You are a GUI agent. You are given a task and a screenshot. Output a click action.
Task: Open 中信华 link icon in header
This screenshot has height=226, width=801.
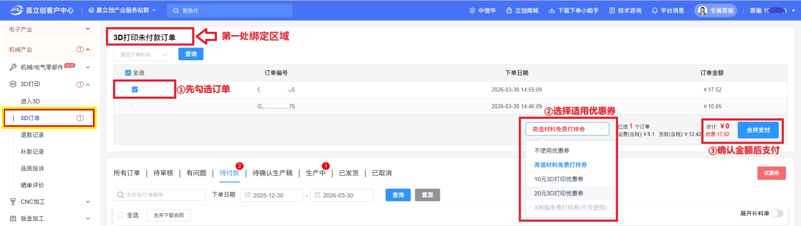click(472, 11)
